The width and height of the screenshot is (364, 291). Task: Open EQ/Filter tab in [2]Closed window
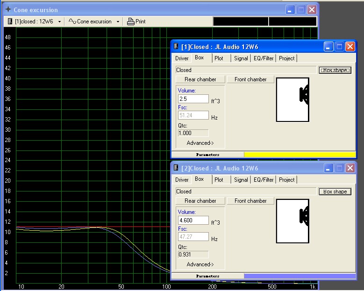[x=264, y=180]
